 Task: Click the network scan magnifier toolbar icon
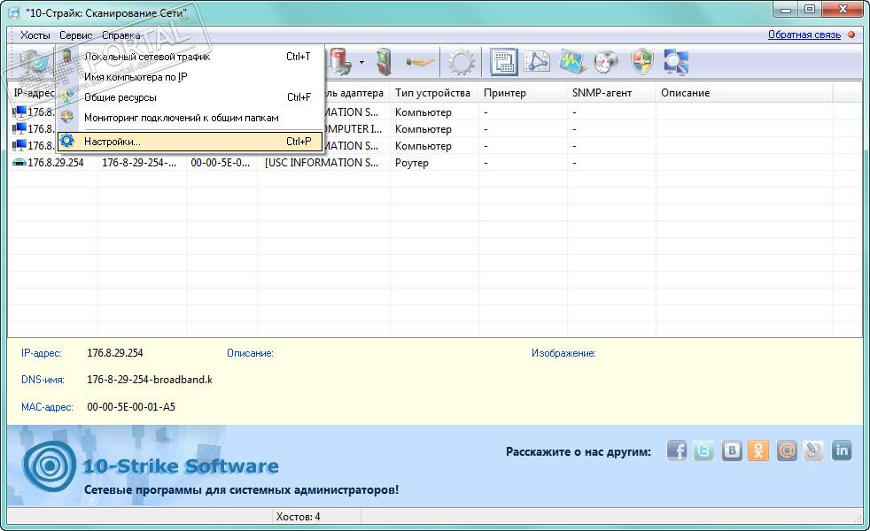coord(35,62)
